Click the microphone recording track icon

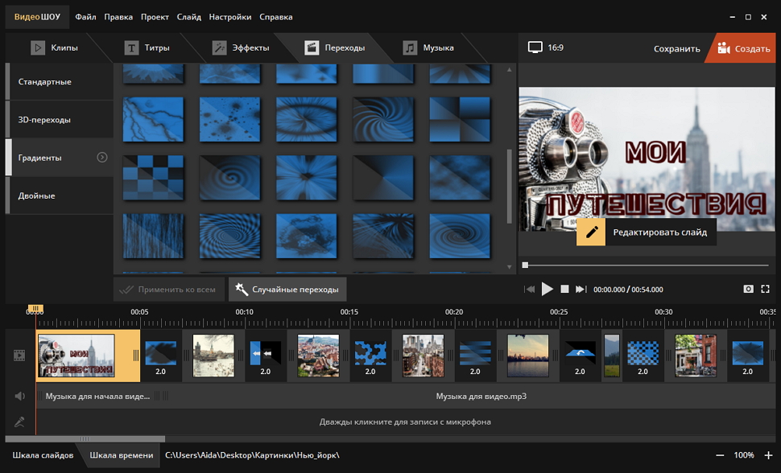point(19,422)
